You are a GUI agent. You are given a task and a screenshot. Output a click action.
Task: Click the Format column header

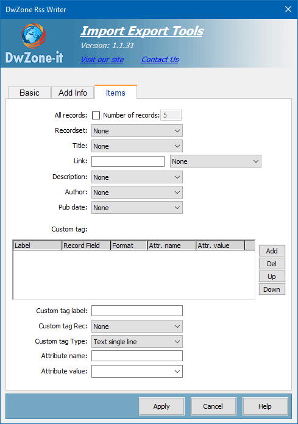point(129,246)
